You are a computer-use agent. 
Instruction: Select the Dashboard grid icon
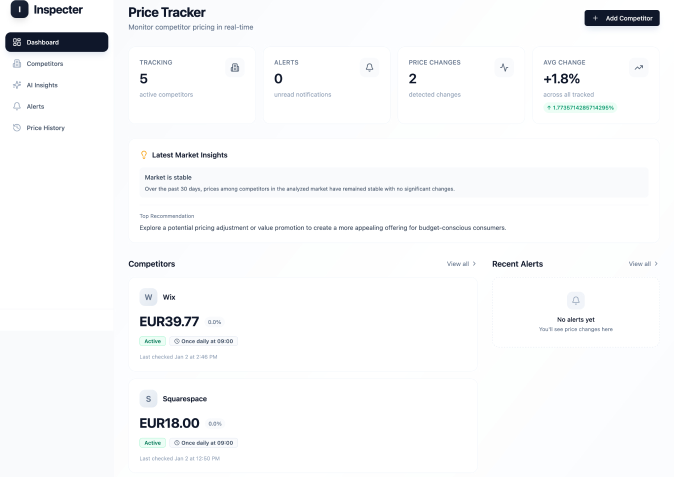point(17,42)
